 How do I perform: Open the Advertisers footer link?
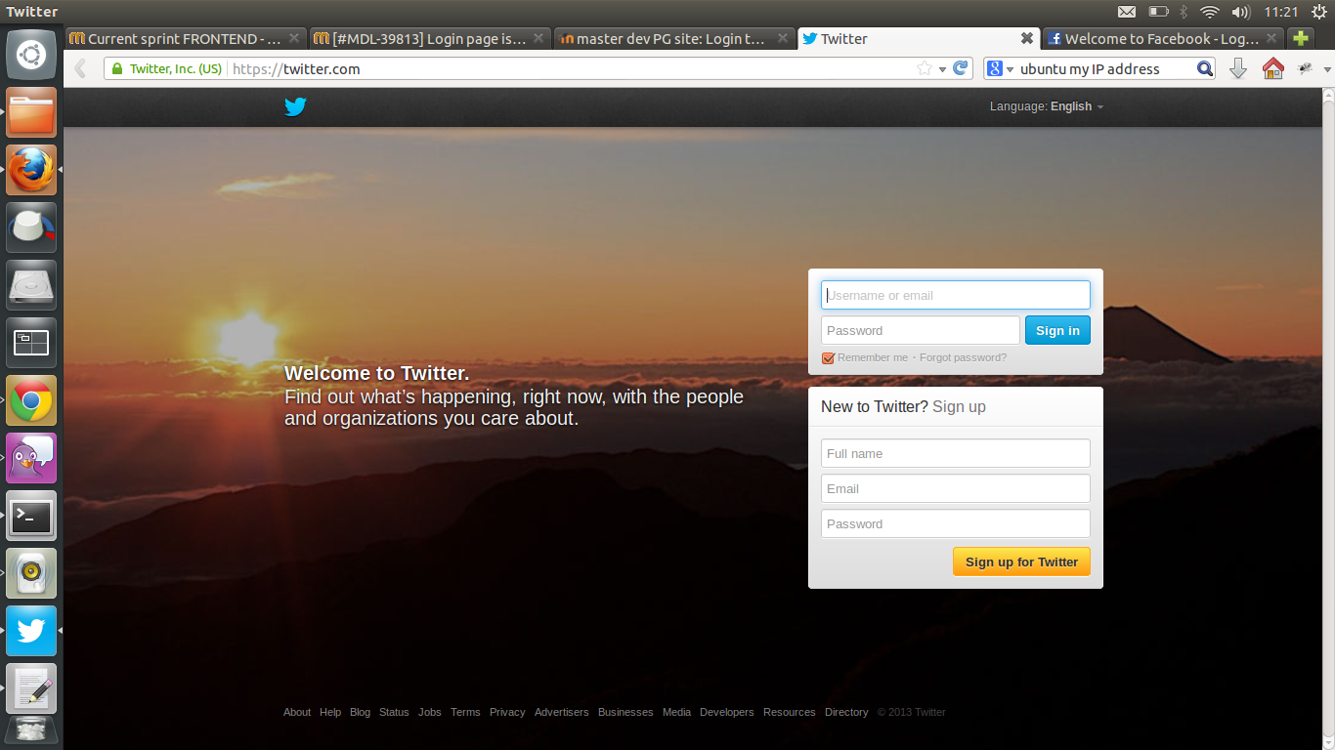(562, 712)
